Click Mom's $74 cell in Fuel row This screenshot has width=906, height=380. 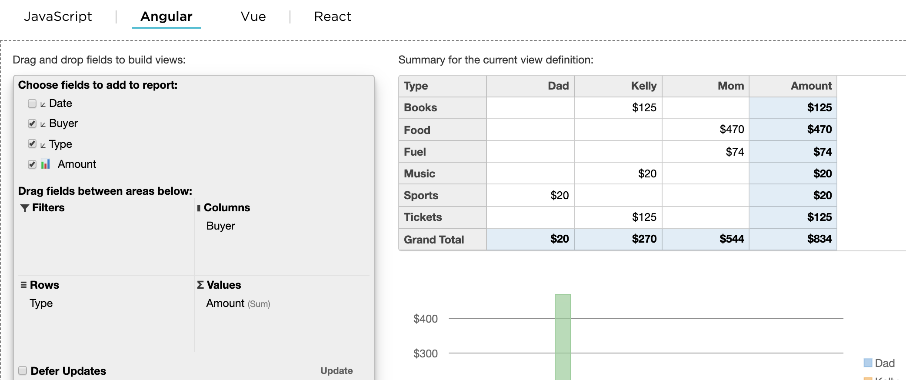pyautogui.click(x=706, y=152)
